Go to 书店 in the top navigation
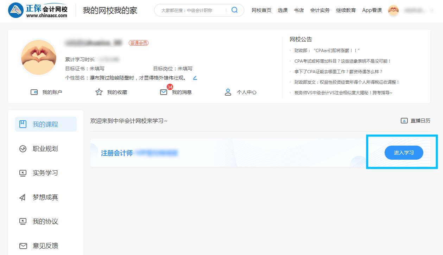This screenshot has width=443, height=255. tap(299, 10)
